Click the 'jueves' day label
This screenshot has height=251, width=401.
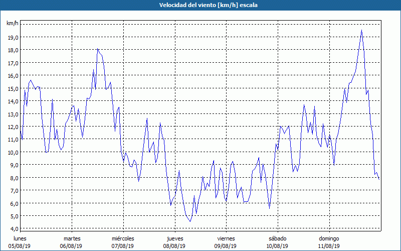click(x=175, y=239)
